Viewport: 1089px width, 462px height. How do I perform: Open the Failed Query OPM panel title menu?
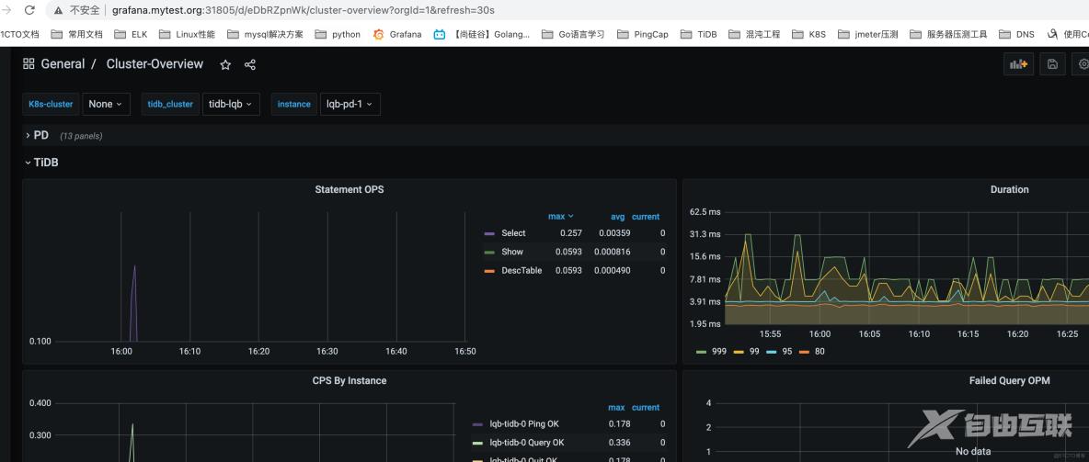1009,381
